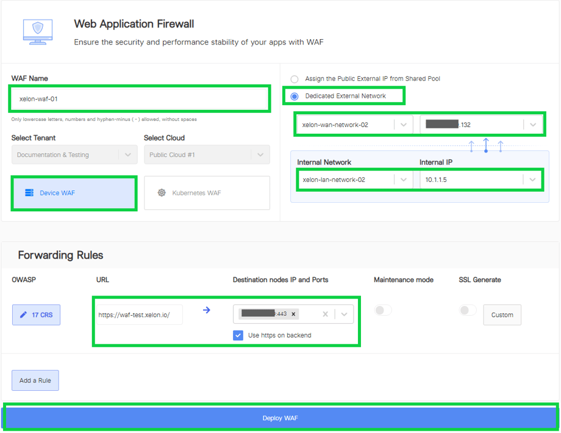Viewport: 561px width, 433px height.
Task: Click the WAF Name input field
Action: click(x=139, y=98)
